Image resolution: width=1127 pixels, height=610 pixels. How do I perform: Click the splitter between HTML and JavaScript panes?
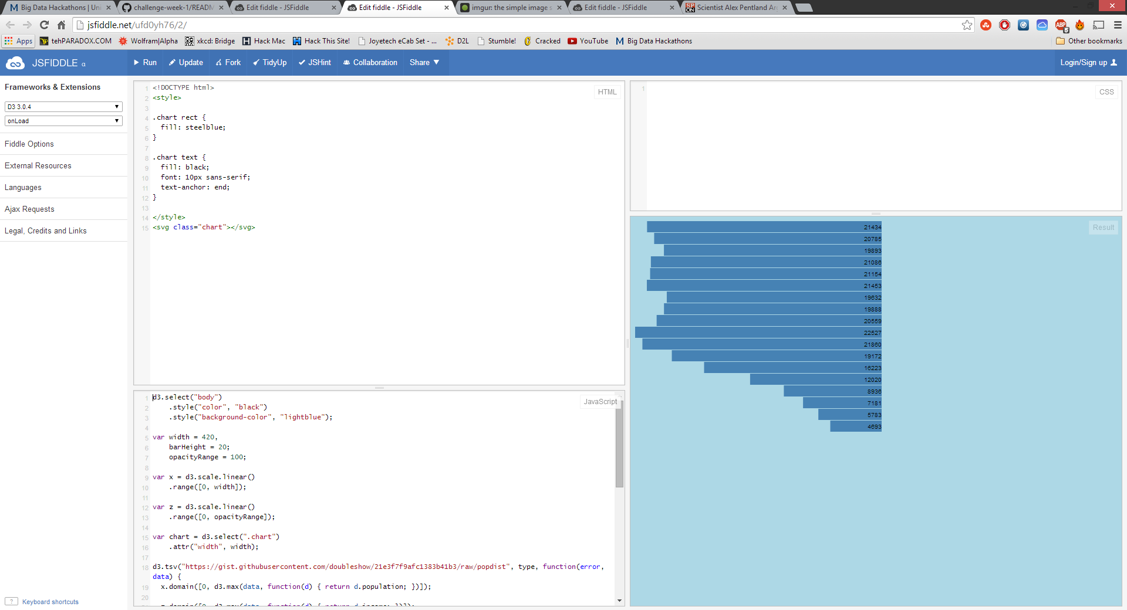tap(379, 388)
